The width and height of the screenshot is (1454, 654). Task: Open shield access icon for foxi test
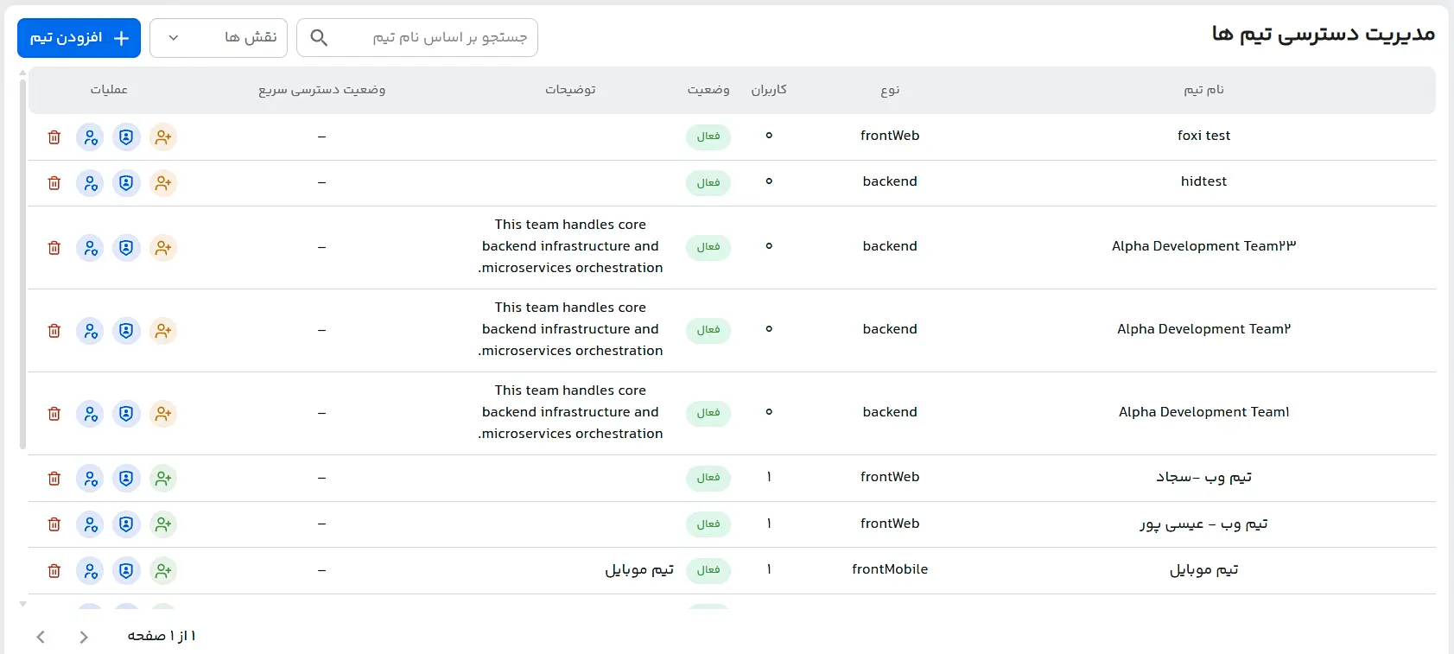click(126, 137)
